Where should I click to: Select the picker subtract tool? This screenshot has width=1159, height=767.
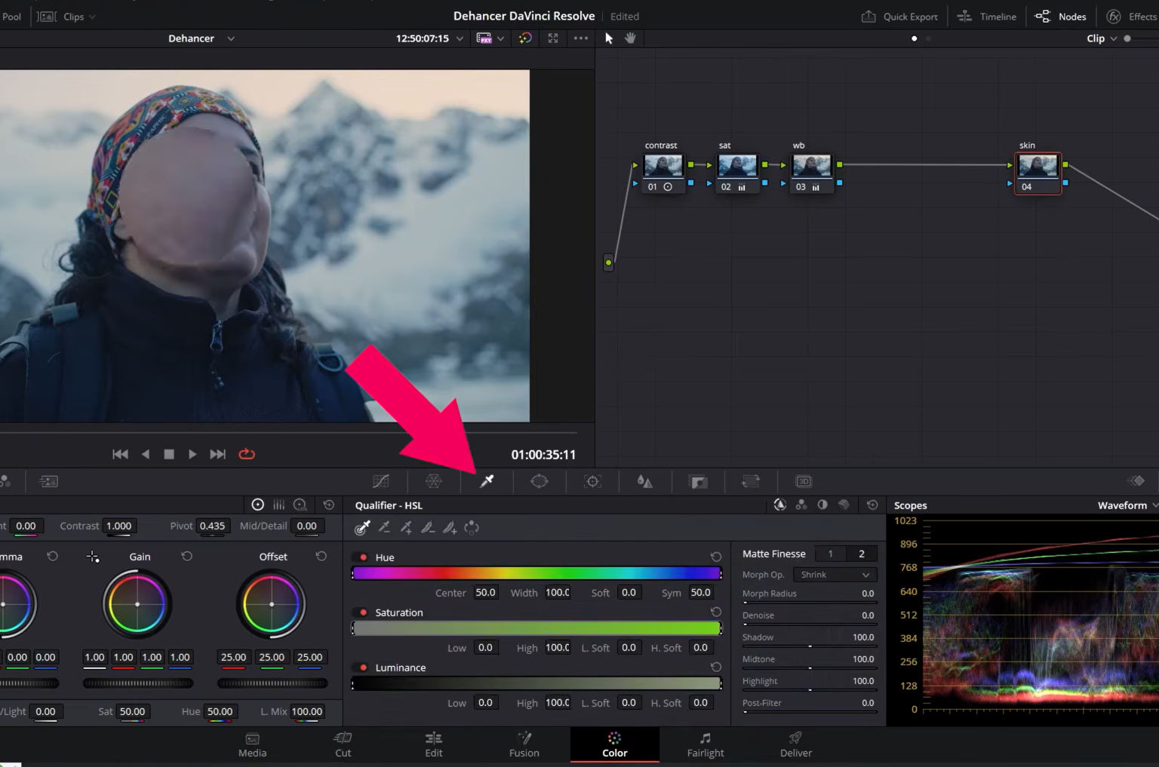[x=384, y=528]
